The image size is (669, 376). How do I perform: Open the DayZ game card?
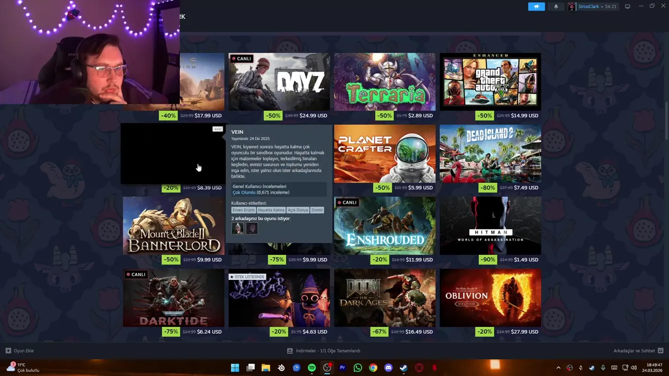279,82
